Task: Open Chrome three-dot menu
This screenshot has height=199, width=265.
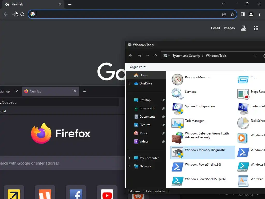Action: click(259, 15)
